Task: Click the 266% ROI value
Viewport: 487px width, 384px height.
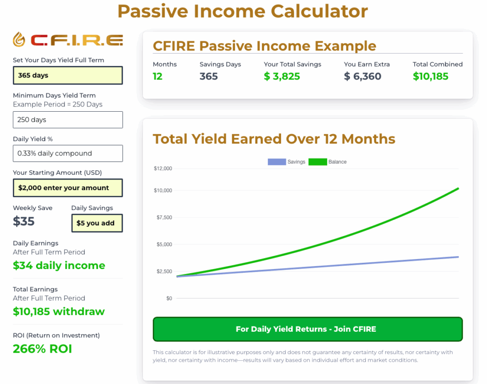Action: [x=42, y=349]
